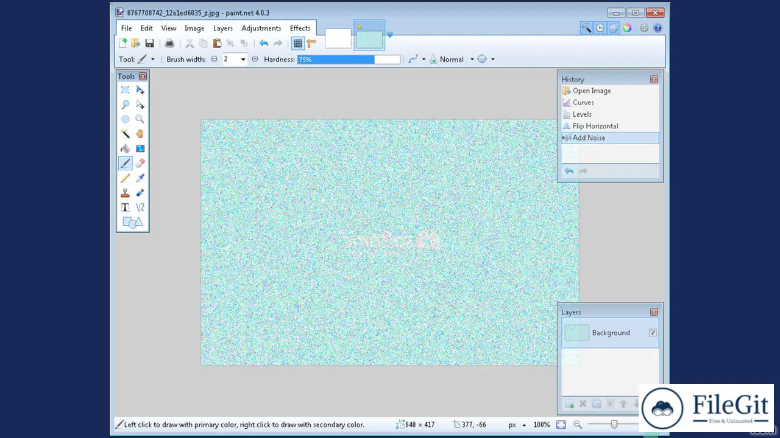Click the Print toolbar icon
Screen dimensions: 780x438
tap(169, 43)
